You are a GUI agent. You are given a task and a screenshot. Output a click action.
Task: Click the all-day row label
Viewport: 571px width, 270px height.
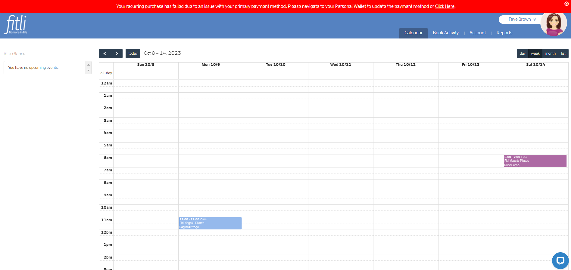click(x=106, y=73)
